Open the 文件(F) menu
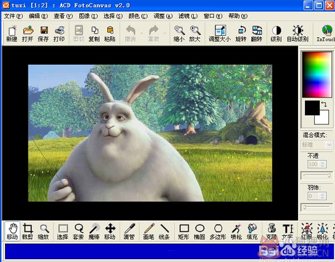This screenshot has width=335, height=262. tap(13, 16)
